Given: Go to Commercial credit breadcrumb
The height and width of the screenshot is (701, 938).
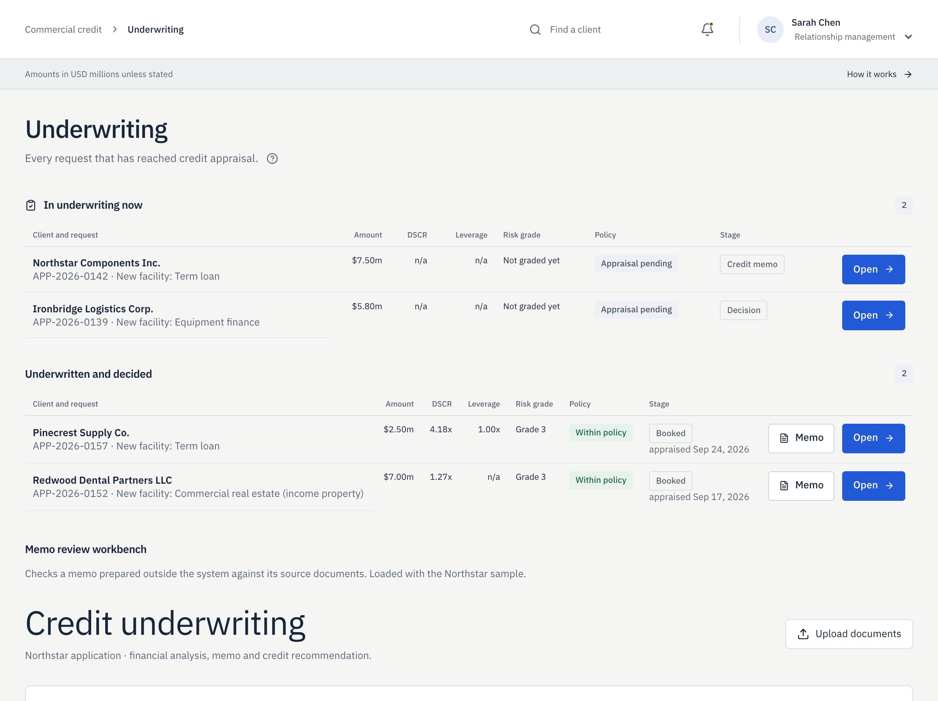Looking at the screenshot, I should click(63, 30).
